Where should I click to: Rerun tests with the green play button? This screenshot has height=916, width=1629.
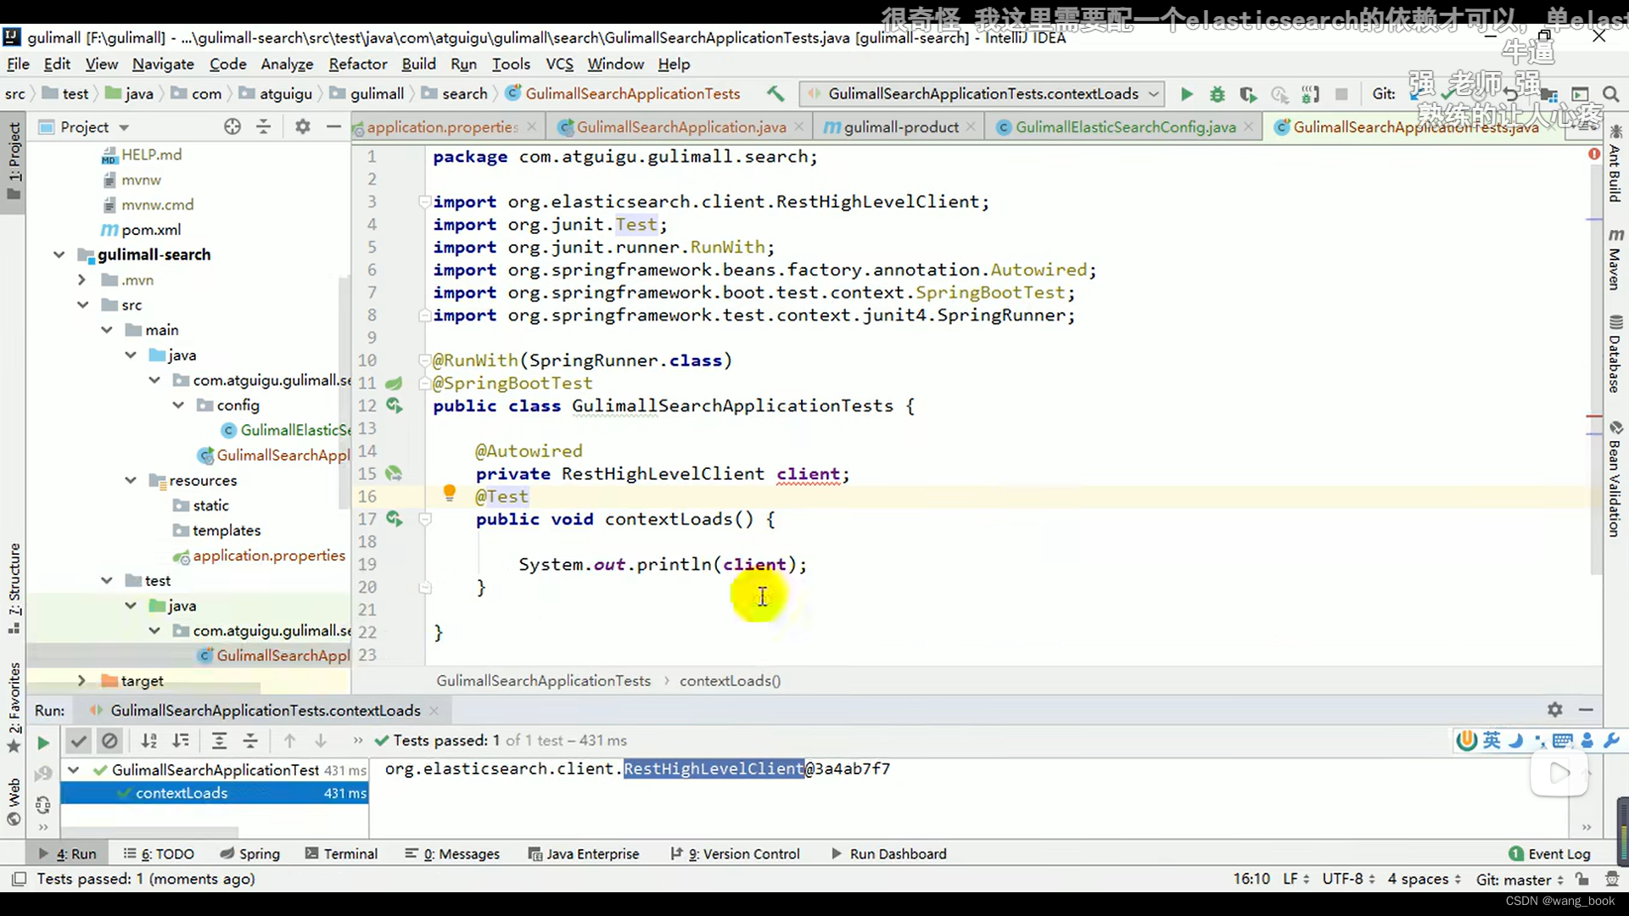pyautogui.click(x=43, y=743)
